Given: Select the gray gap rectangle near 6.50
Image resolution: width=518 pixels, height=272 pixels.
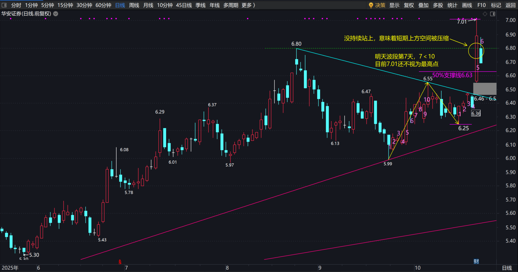Looking at the screenshot, I should pos(485,89).
